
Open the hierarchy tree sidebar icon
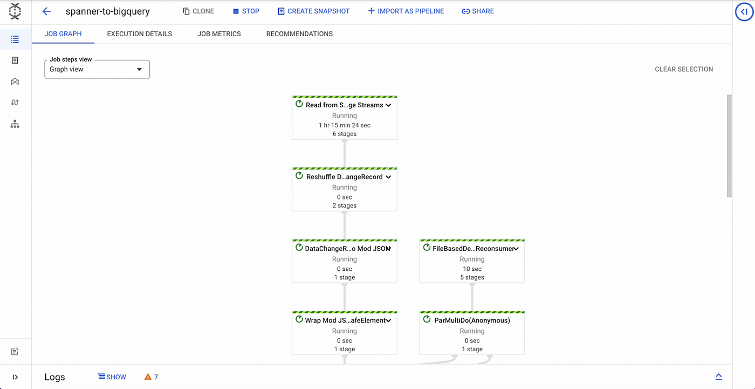click(x=15, y=124)
